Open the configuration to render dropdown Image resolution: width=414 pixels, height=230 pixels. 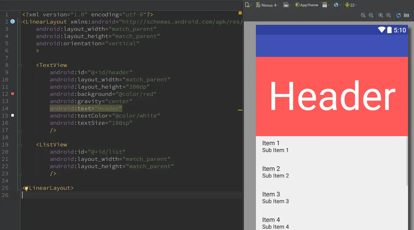click(248, 5)
